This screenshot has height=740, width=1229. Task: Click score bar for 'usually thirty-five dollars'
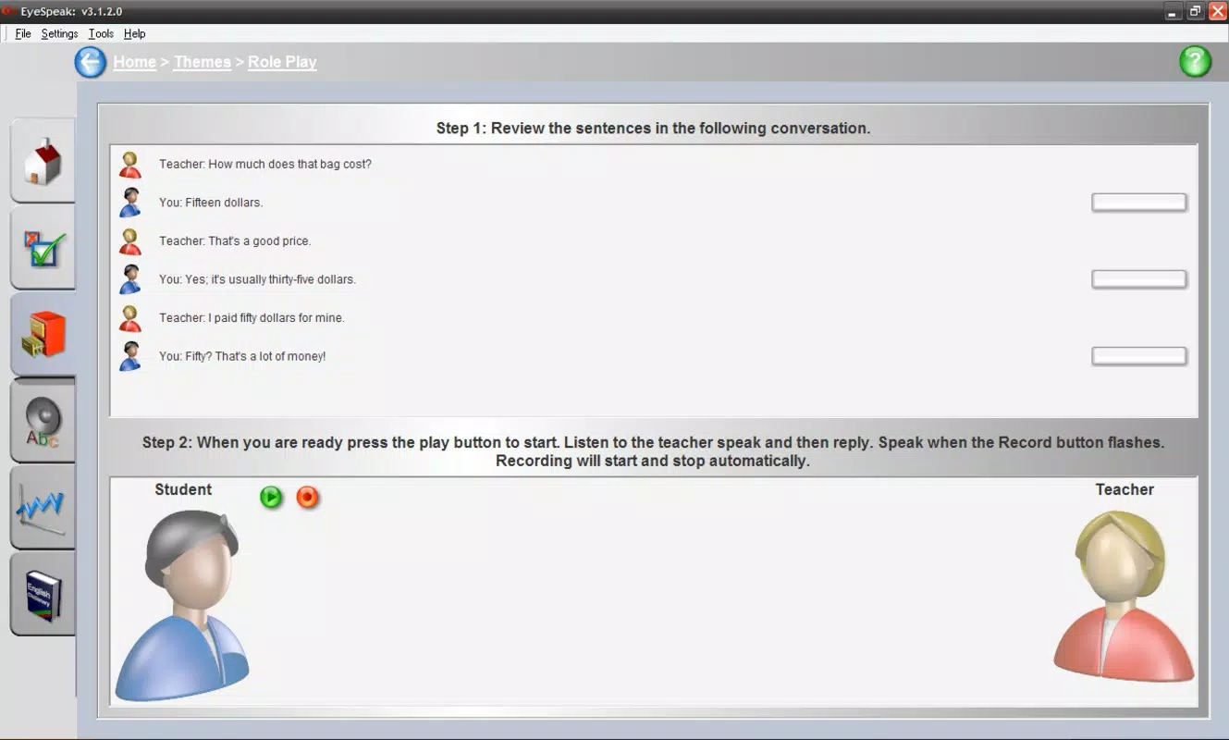[1139, 279]
